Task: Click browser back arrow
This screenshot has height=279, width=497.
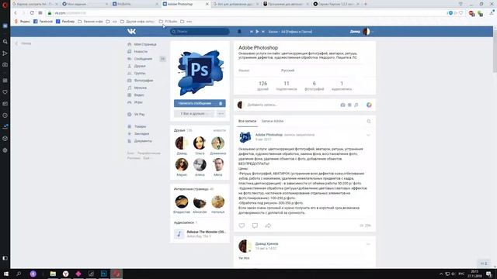Action: 16,13
